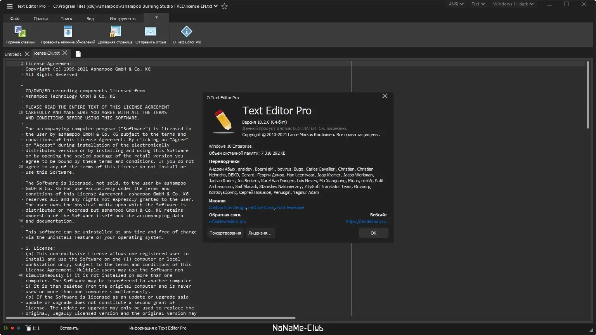Click the pencil logo in the About dialog

223,121
